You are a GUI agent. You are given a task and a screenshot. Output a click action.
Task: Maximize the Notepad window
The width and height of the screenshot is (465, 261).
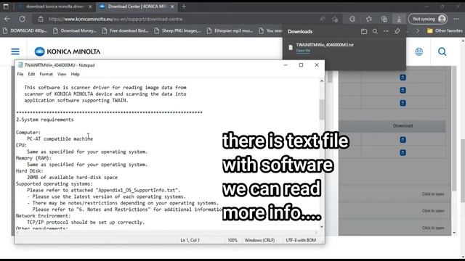coord(301,65)
